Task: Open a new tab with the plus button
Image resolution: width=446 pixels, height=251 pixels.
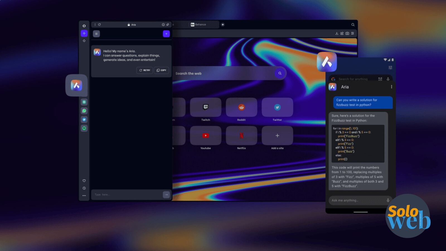Action: pos(223,25)
